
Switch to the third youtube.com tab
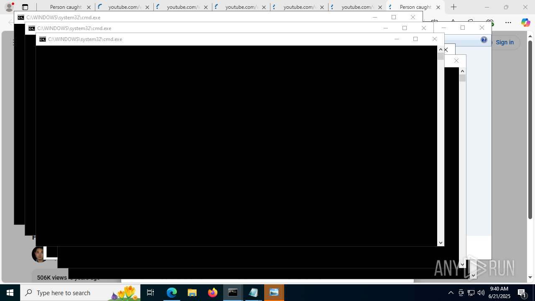click(x=241, y=7)
